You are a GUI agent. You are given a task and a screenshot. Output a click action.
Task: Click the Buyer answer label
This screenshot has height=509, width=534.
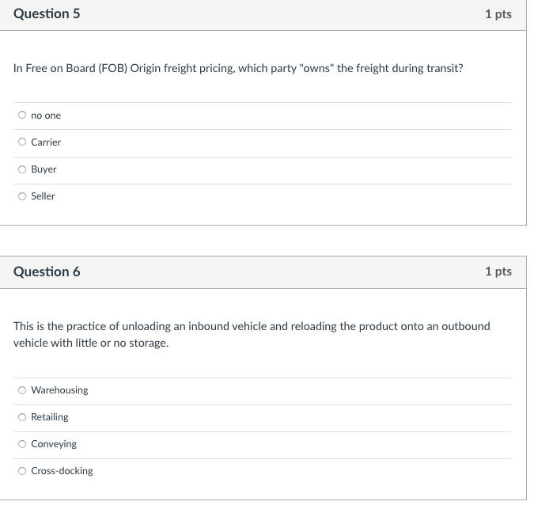(x=44, y=169)
